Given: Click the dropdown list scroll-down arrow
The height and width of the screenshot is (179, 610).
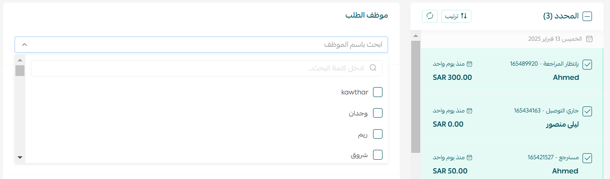Looking at the screenshot, I should (20, 158).
